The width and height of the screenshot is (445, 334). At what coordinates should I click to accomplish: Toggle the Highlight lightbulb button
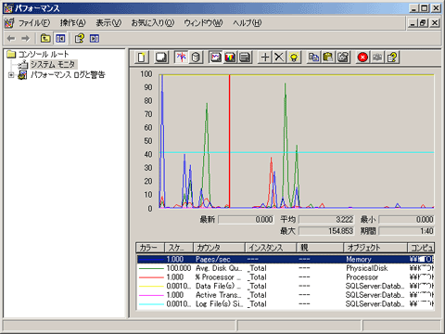(x=294, y=58)
